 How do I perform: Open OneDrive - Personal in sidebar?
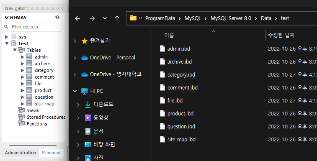112,58
